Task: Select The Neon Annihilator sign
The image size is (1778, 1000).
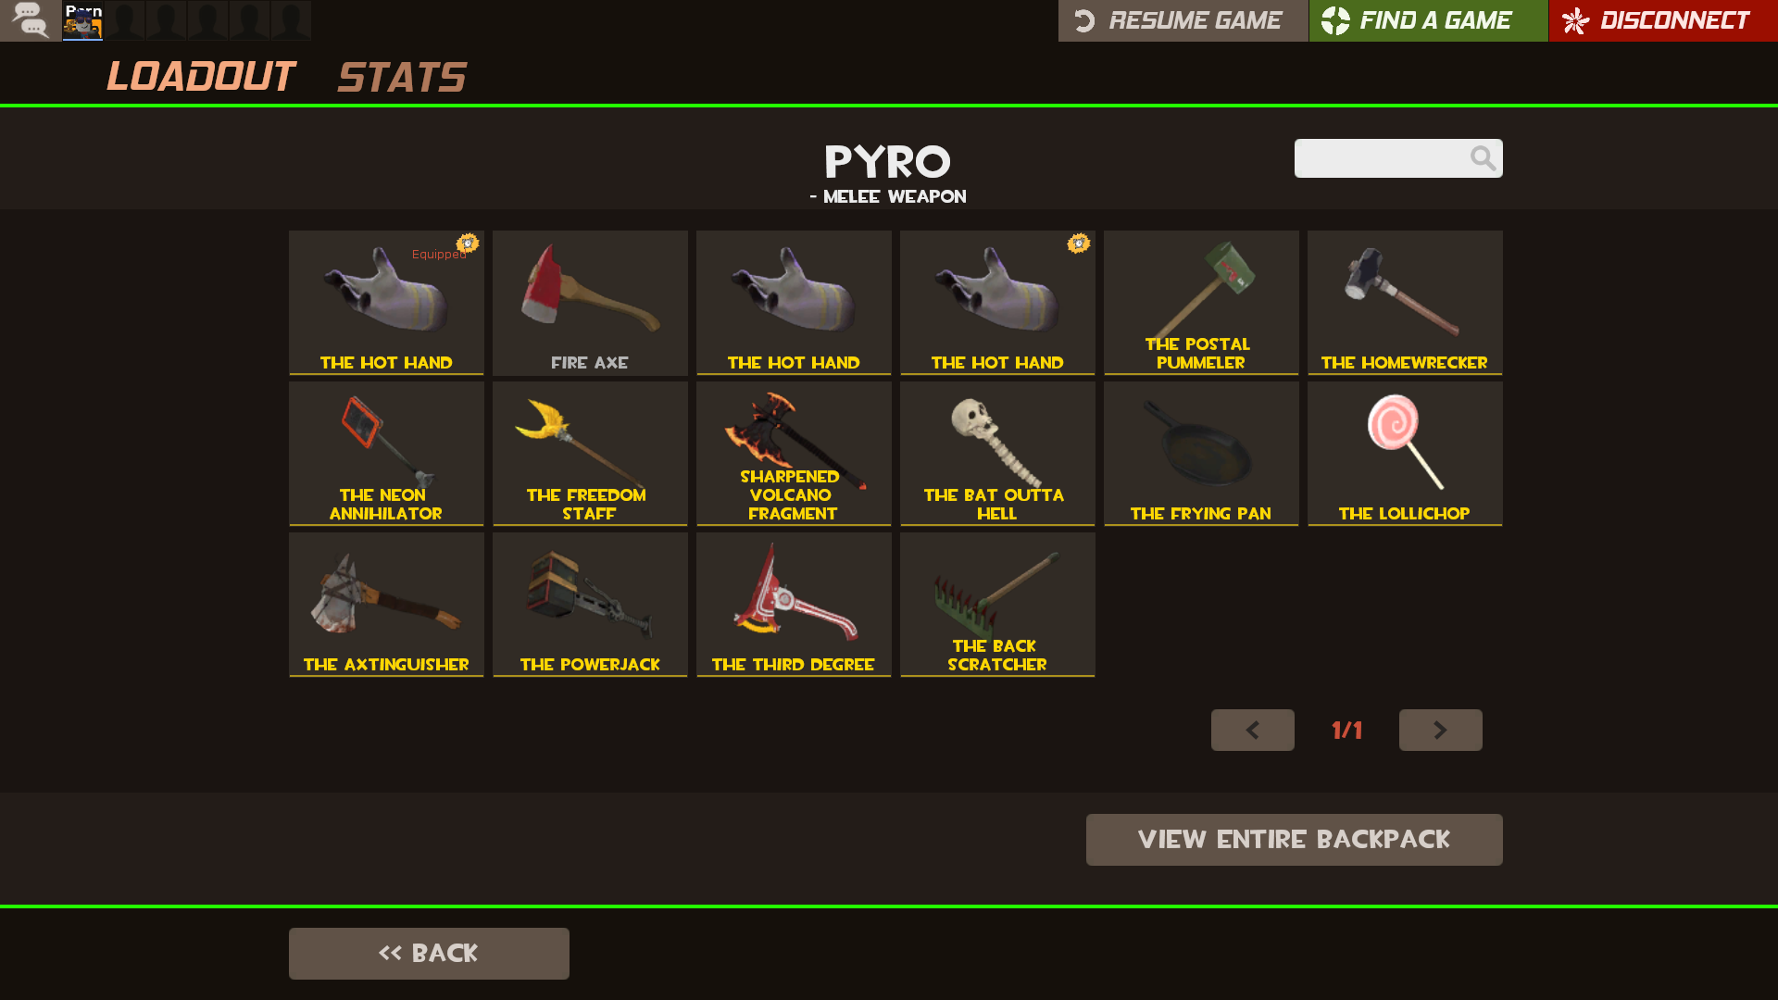Action: pyautogui.click(x=386, y=454)
